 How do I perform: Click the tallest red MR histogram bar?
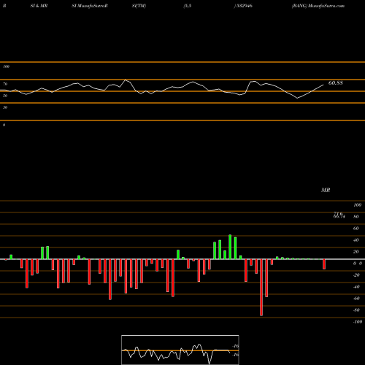click(x=261, y=288)
